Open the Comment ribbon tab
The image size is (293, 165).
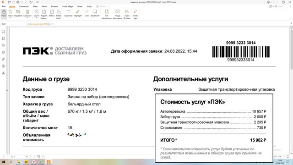[x=24, y=6]
